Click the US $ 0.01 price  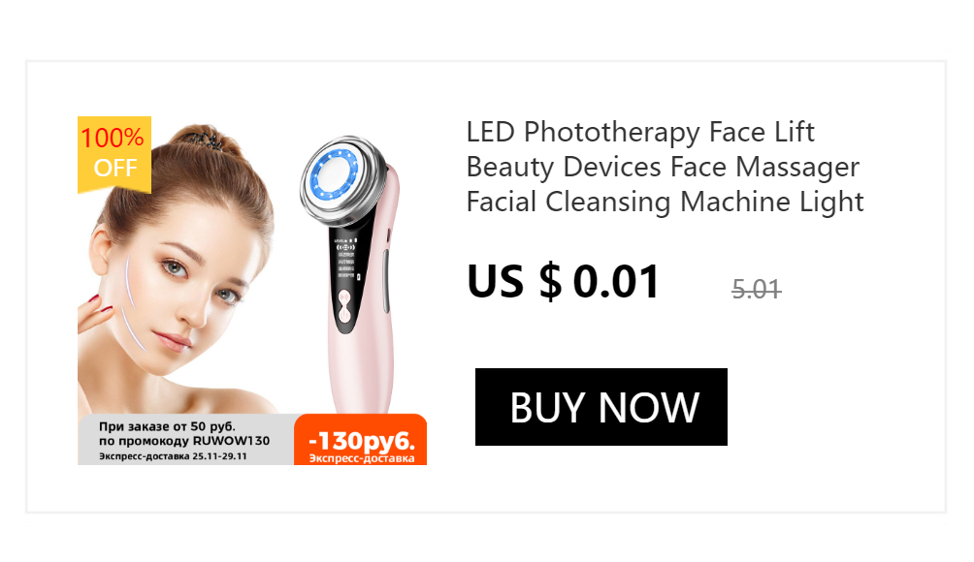(563, 282)
